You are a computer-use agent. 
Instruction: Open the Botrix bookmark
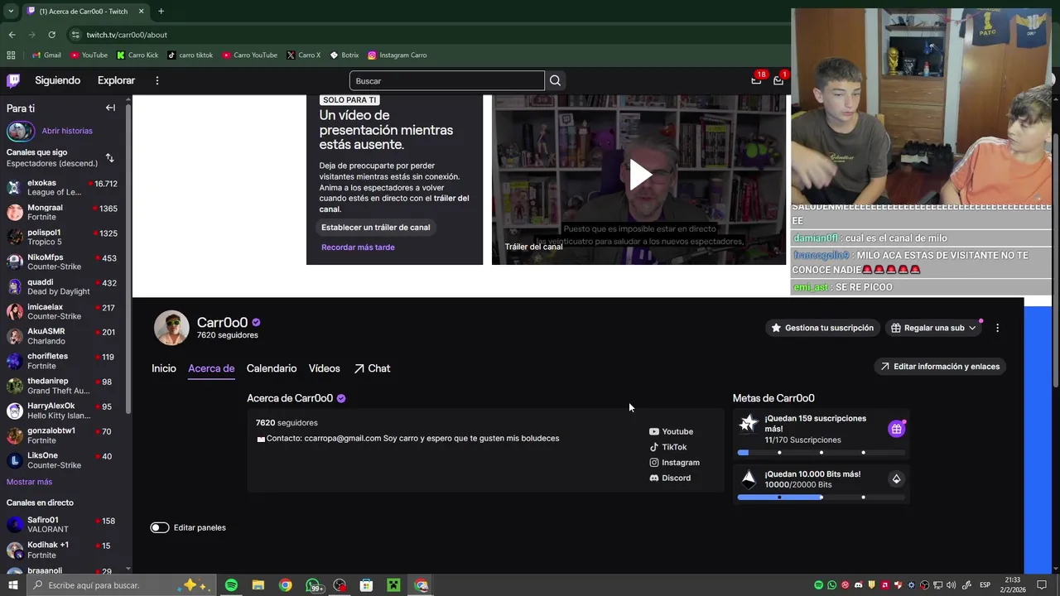click(x=344, y=55)
